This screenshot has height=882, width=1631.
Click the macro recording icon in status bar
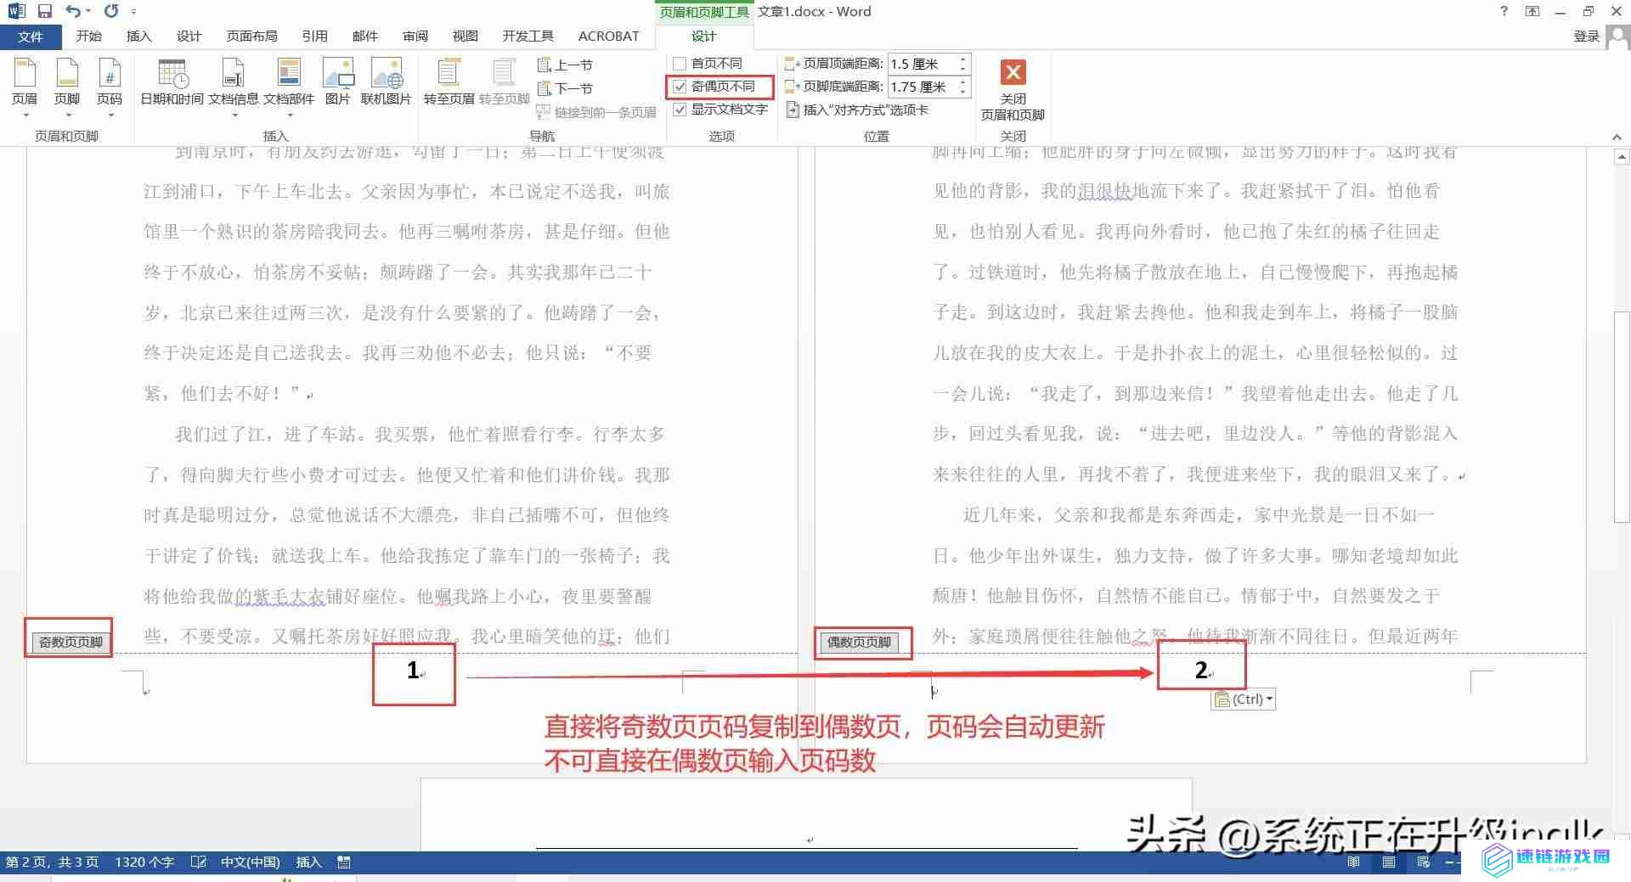(344, 862)
